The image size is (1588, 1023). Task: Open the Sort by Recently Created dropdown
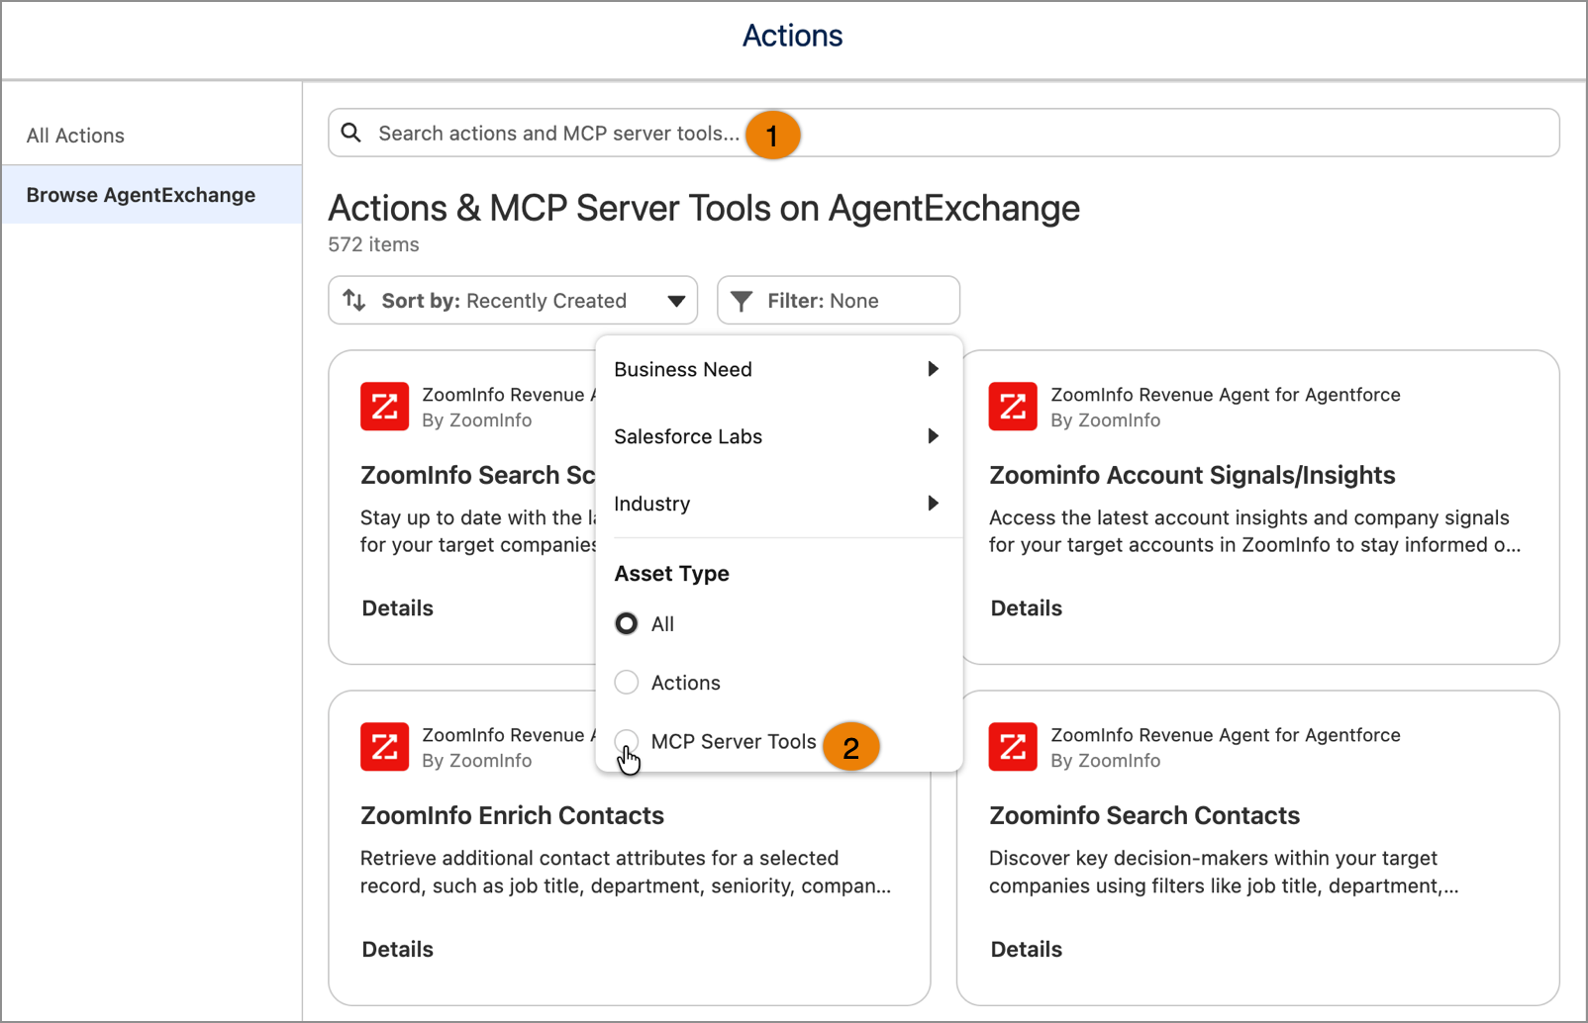513,300
